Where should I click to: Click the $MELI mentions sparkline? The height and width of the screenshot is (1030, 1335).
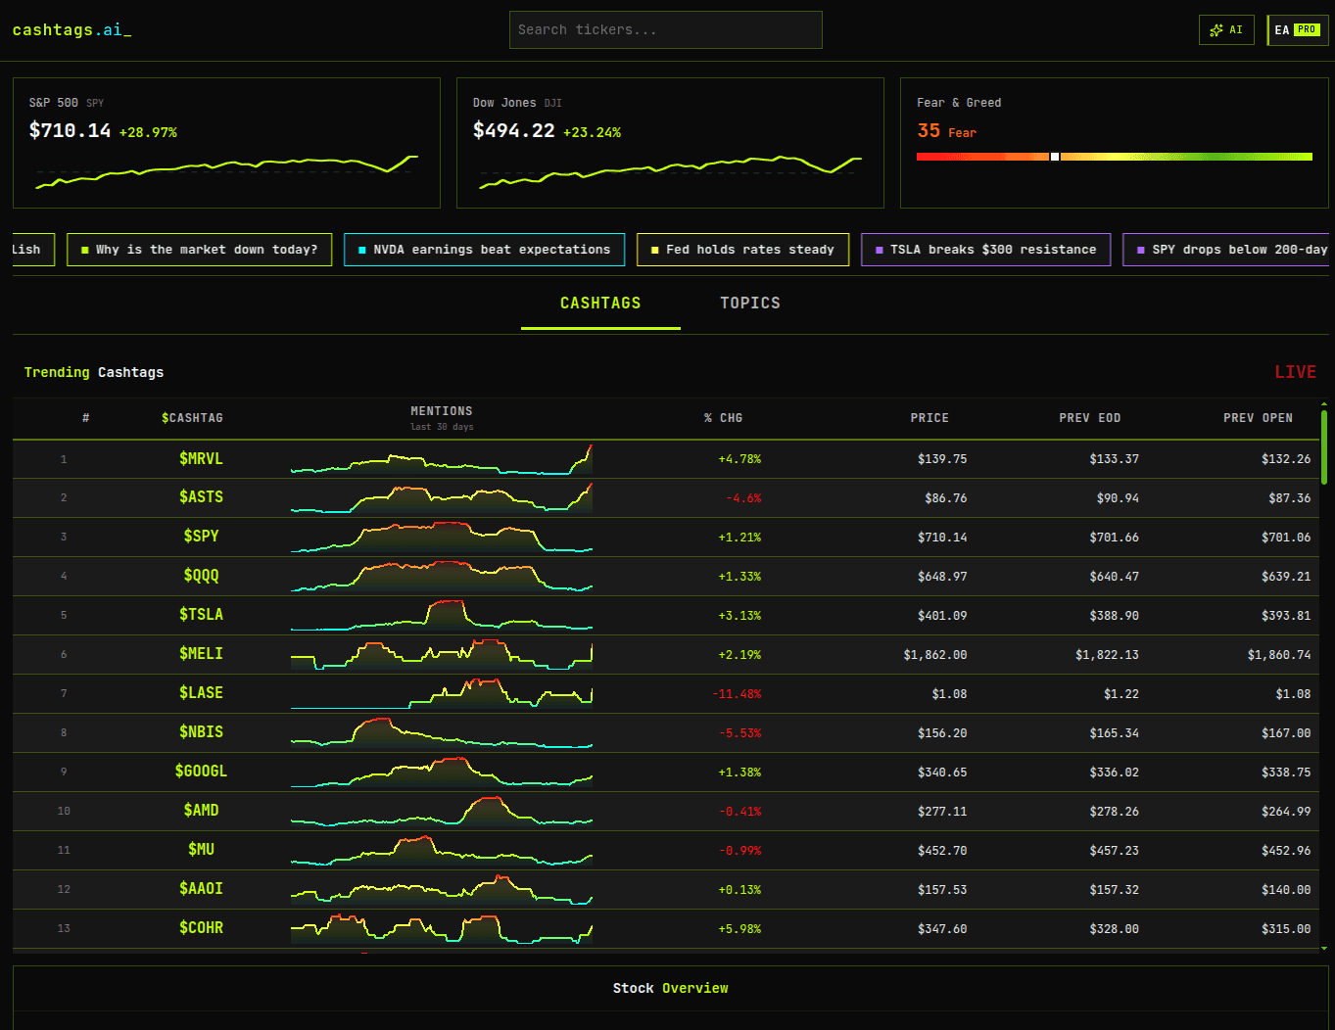[x=442, y=654]
